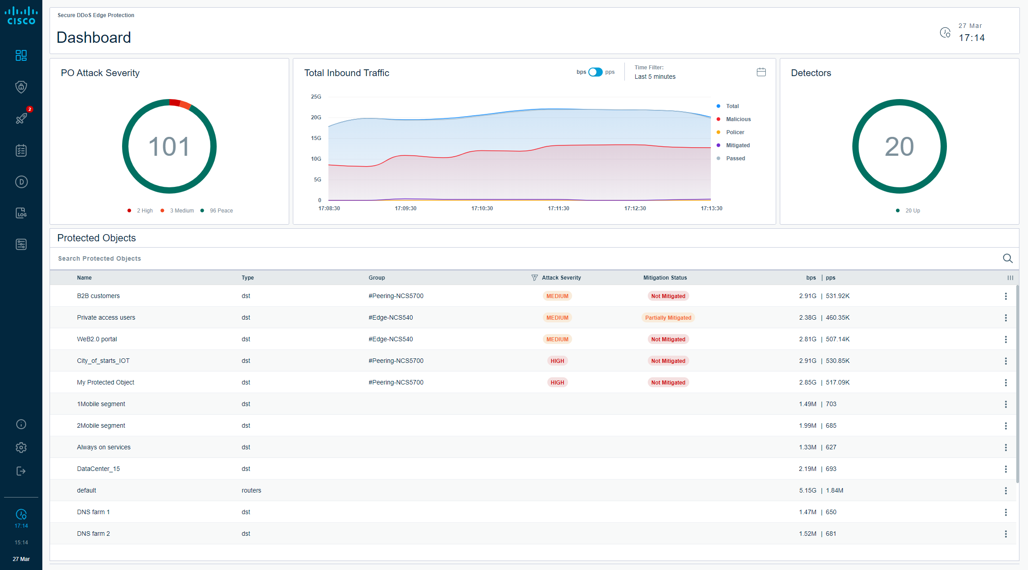Click the clock icon beside 27 Mar header
This screenshot has height=570, width=1028.
click(x=945, y=32)
